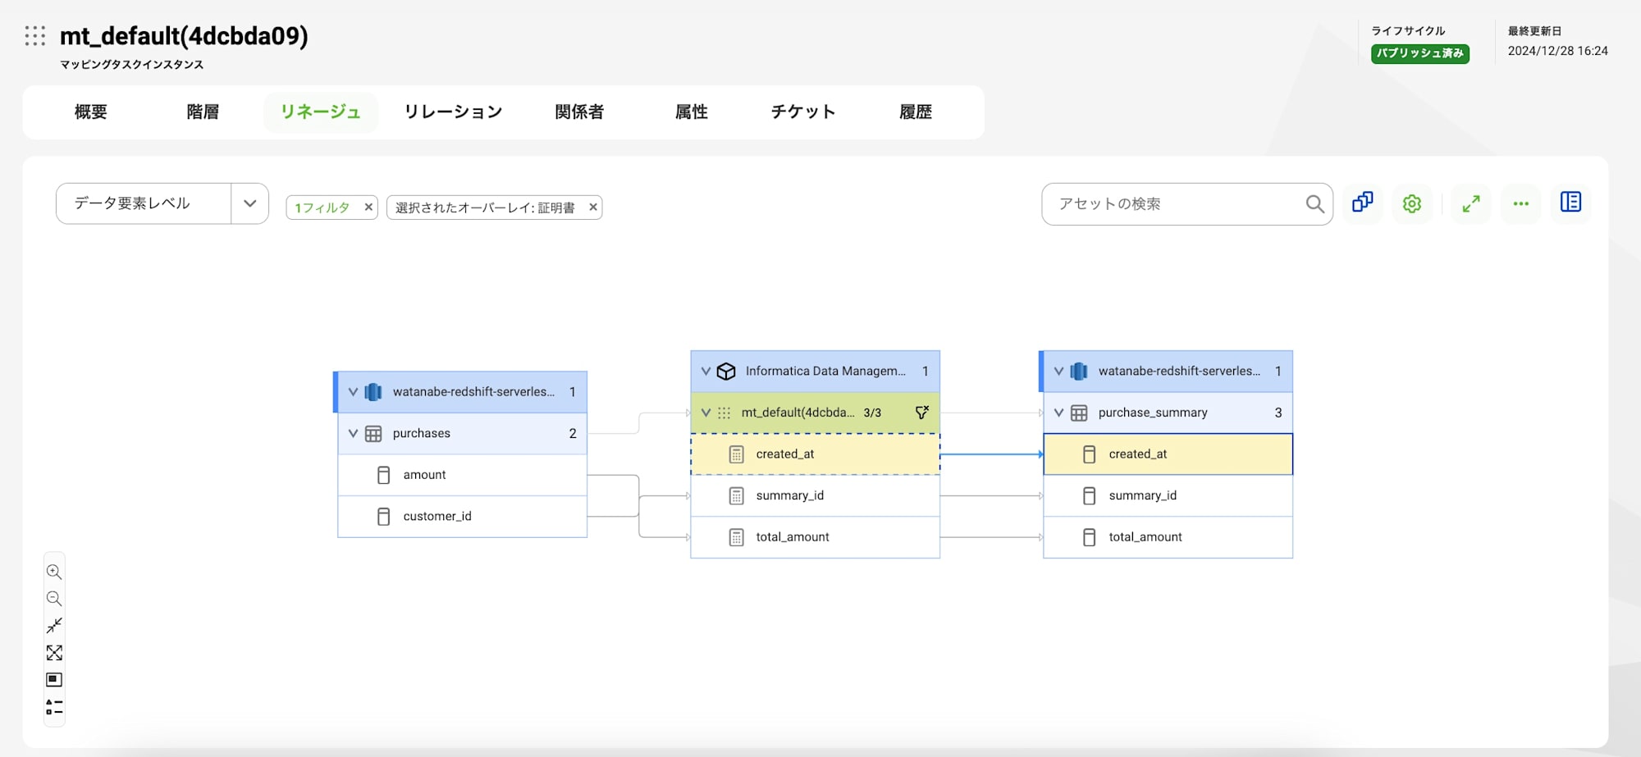Click the purchase_summary table icon

[x=1079, y=413]
